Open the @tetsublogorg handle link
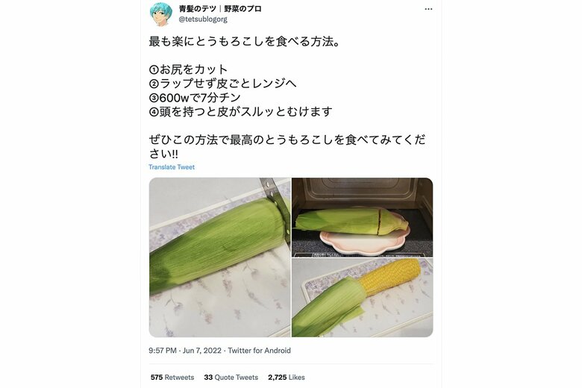Image resolution: width=582 pixels, height=388 pixels. pos(203,19)
